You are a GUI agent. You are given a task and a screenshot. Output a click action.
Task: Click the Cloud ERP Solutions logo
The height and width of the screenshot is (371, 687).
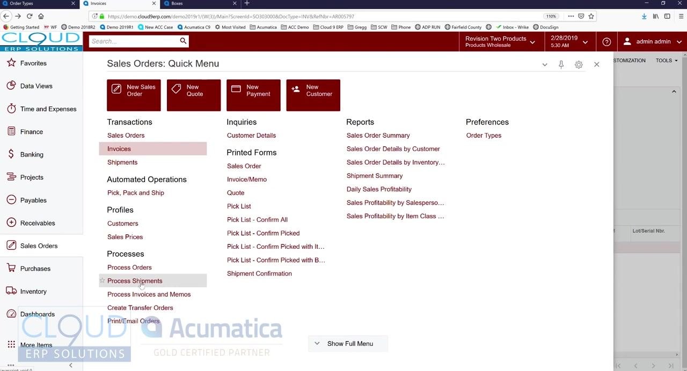[x=41, y=42]
